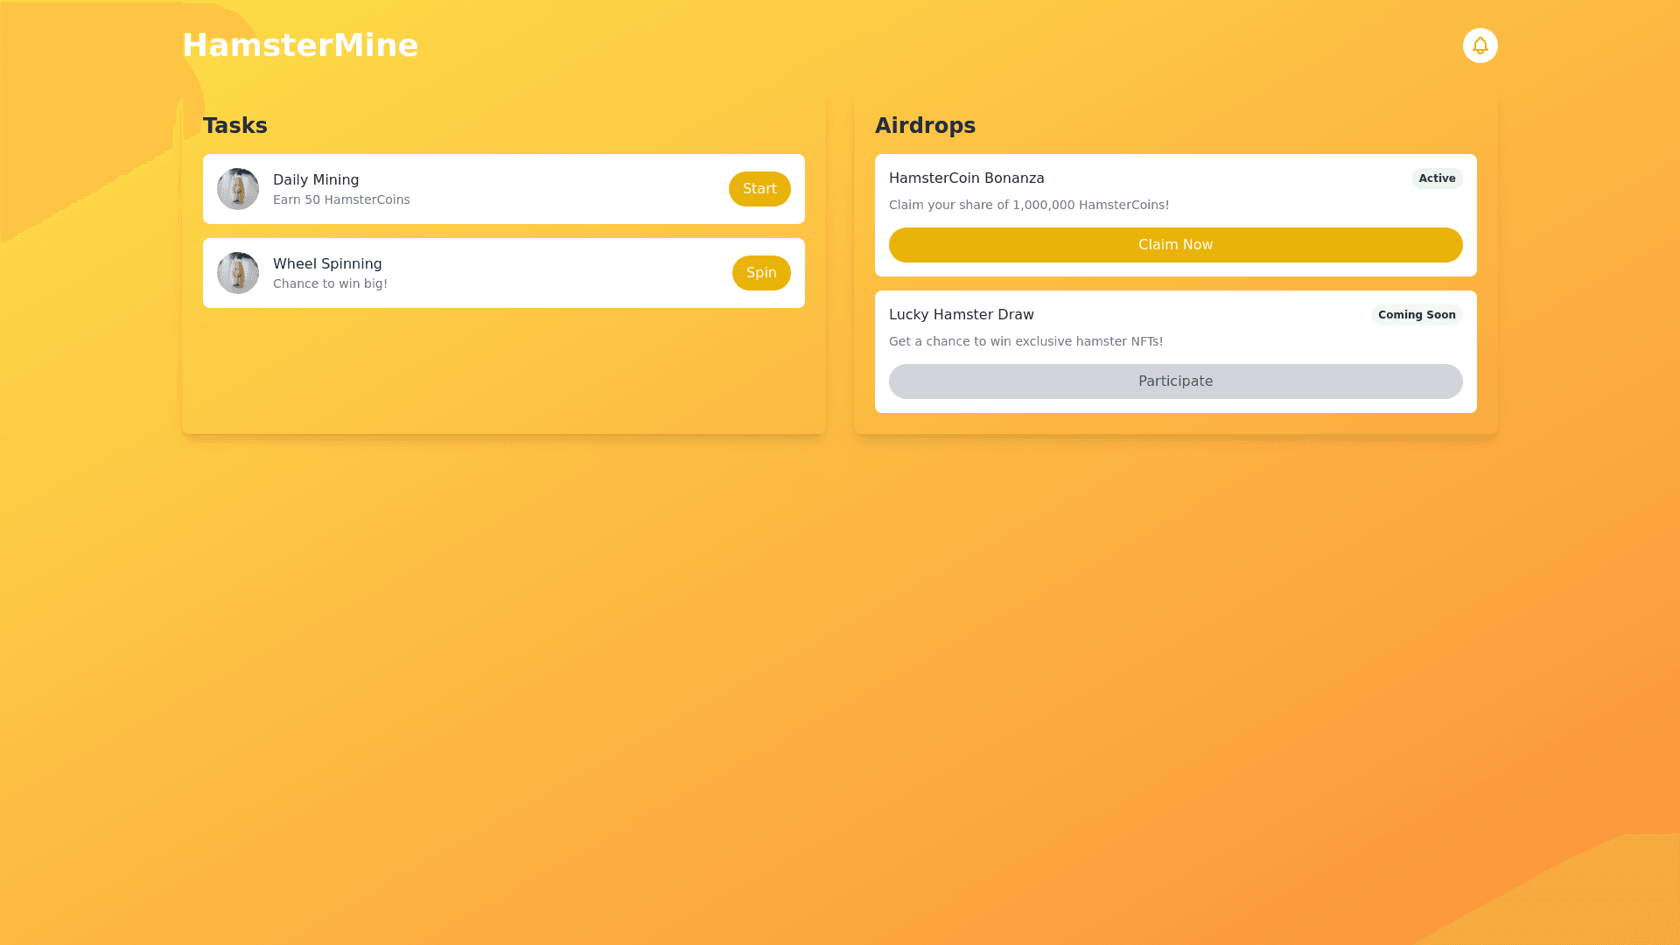Click the HamsterMine logo title
The width and height of the screenshot is (1680, 945).
click(x=300, y=45)
